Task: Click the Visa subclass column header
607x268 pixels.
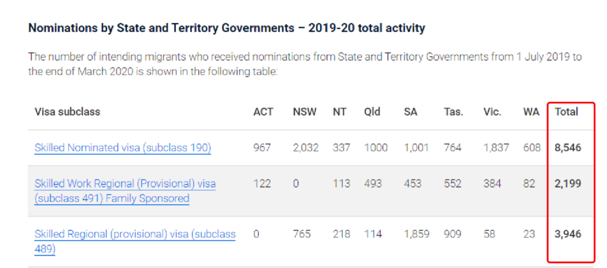Action: click(x=67, y=112)
